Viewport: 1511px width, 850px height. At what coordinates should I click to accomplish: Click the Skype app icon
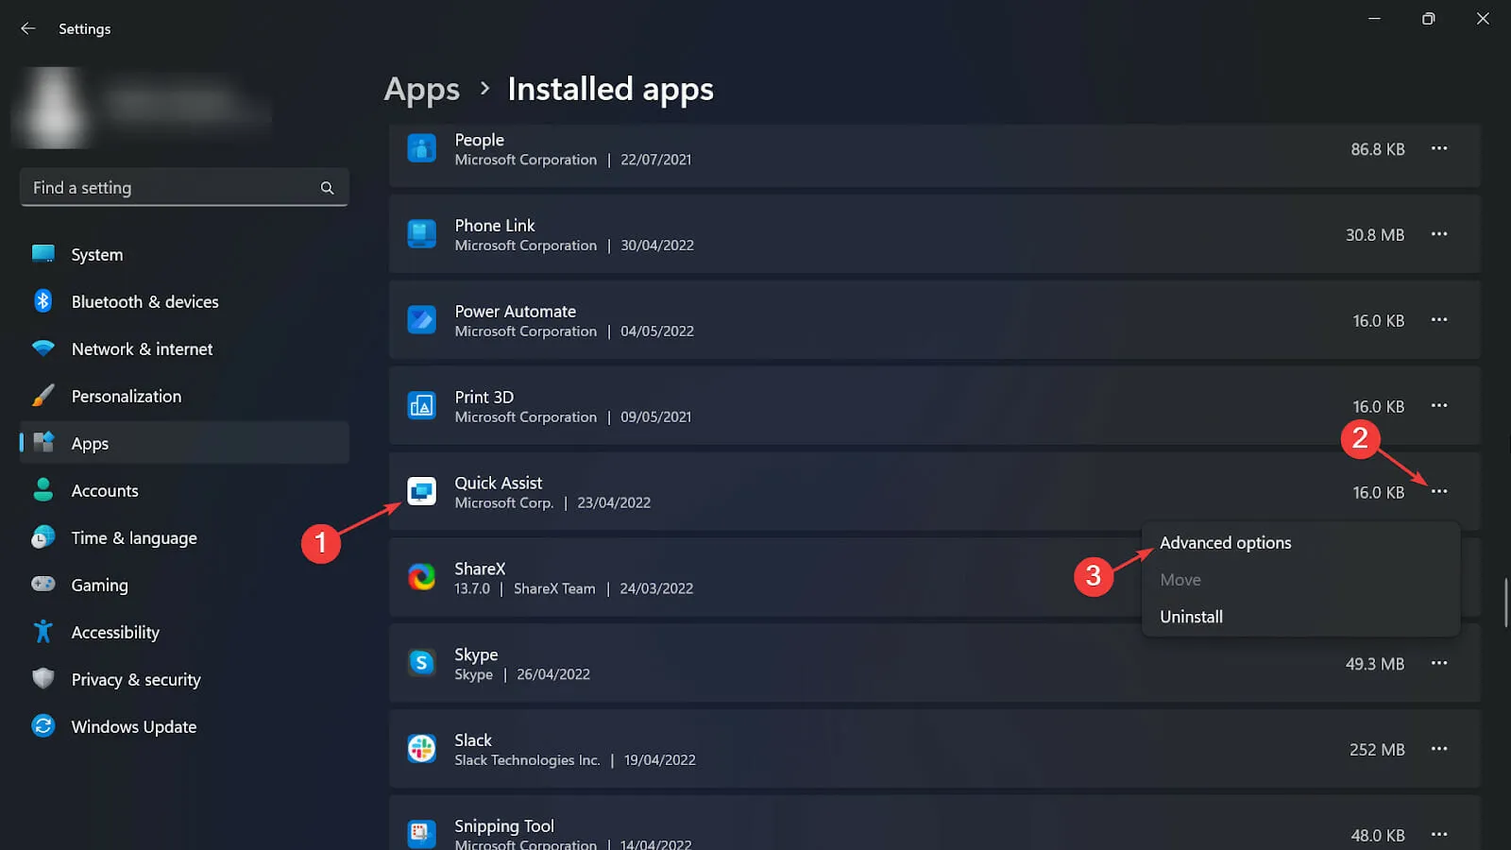pyautogui.click(x=421, y=663)
